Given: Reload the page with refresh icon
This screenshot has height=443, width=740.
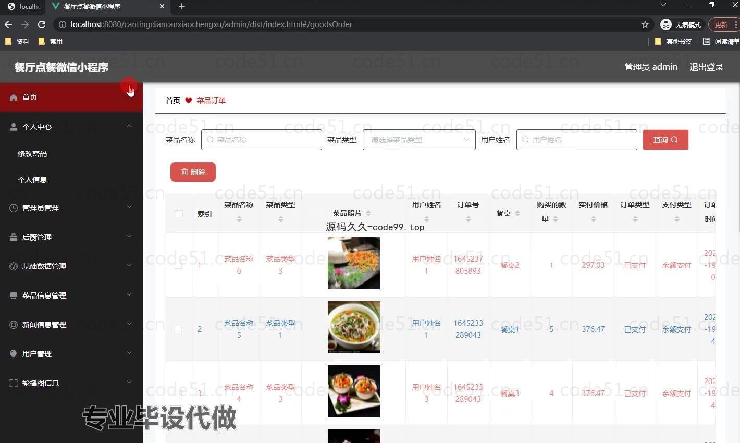Looking at the screenshot, I should coord(42,24).
